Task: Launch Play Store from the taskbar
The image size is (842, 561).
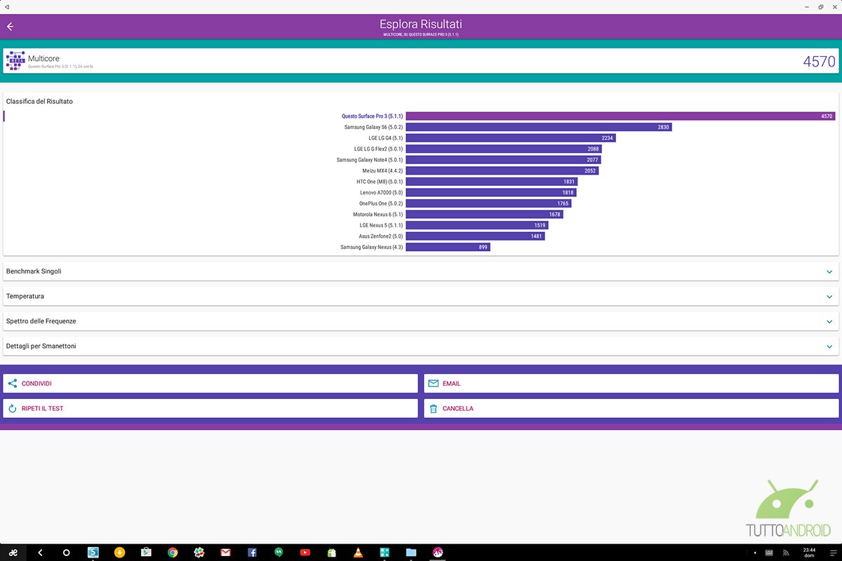Action: (146, 553)
